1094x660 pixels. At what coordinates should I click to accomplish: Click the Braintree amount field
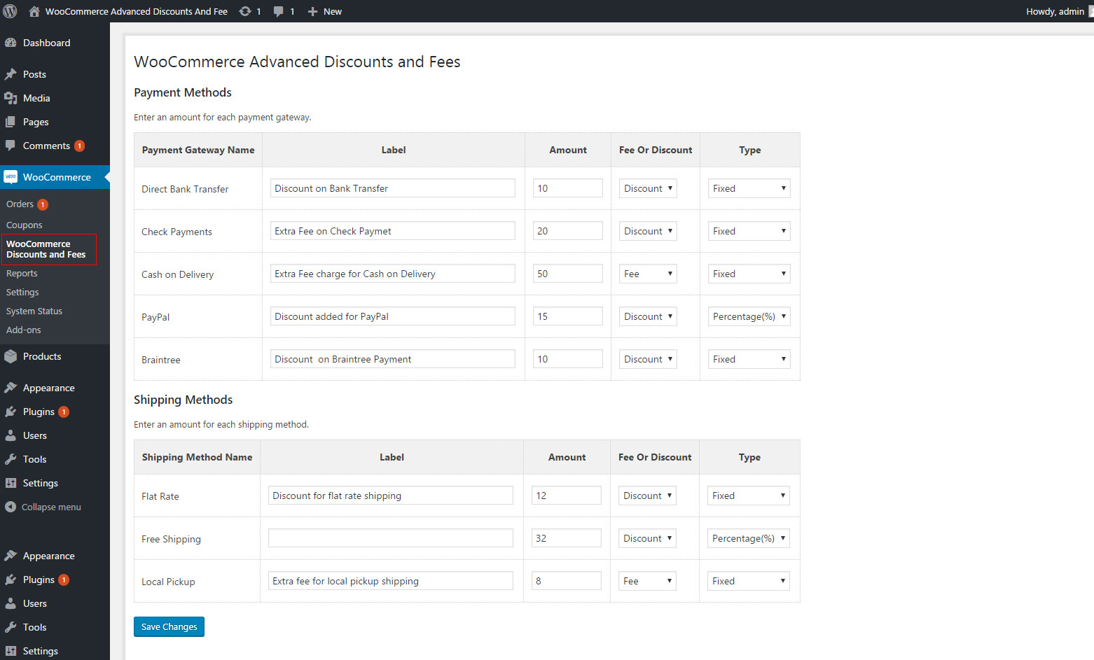pos(568,359)
